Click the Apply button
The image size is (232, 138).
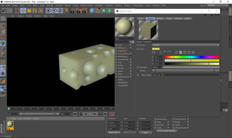[x=145, y=132]
